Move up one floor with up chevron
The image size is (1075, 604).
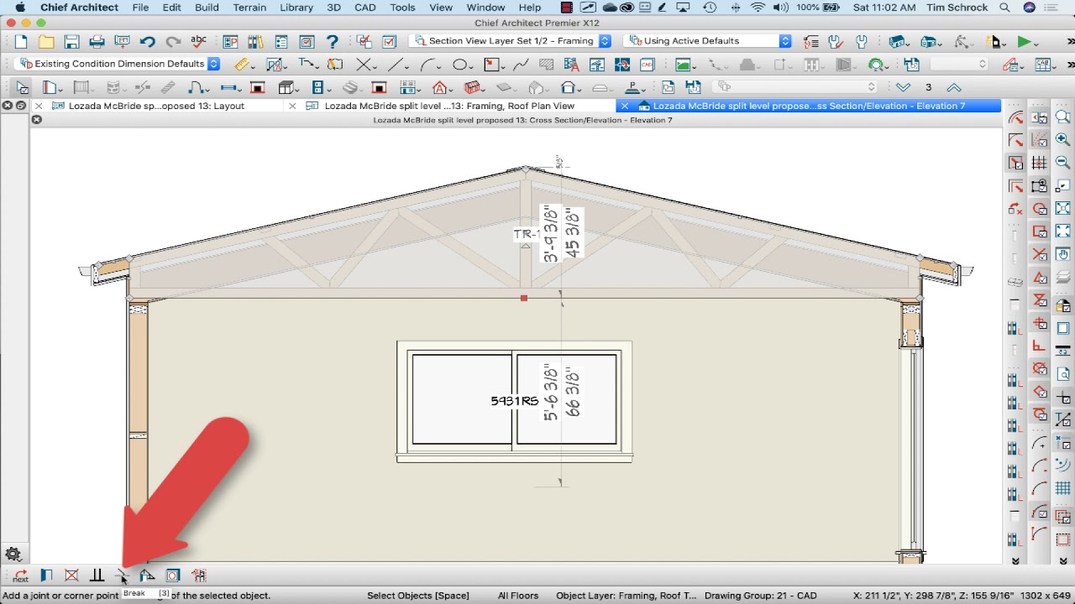[954, 87]
